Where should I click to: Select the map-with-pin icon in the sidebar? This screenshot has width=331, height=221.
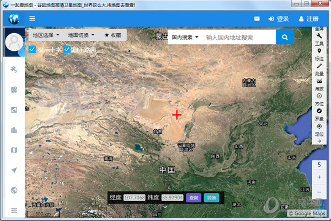tap(14, 90)
